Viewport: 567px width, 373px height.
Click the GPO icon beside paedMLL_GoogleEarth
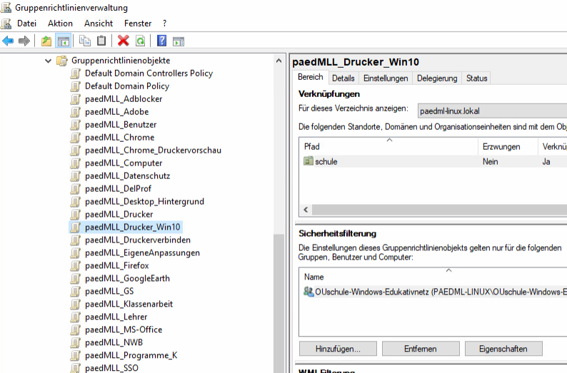tap(75, 278)
